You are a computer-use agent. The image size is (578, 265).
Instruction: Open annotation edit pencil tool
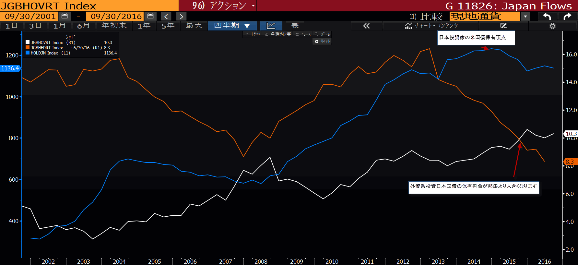pyautogui.click(x=503, y=26)
